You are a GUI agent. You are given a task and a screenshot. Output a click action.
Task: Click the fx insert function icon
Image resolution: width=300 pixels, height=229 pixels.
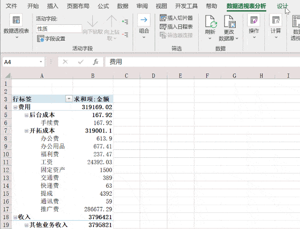[x=96, y=62]
